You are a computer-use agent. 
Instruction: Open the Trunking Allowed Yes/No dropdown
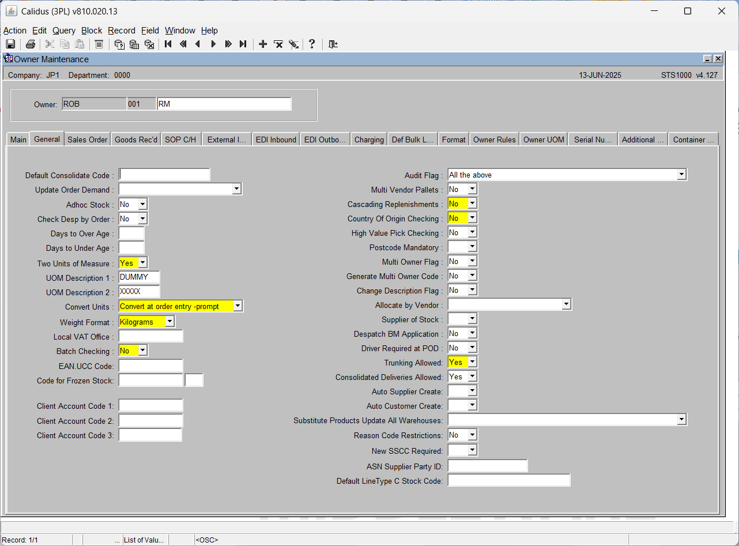coord(472,362)
